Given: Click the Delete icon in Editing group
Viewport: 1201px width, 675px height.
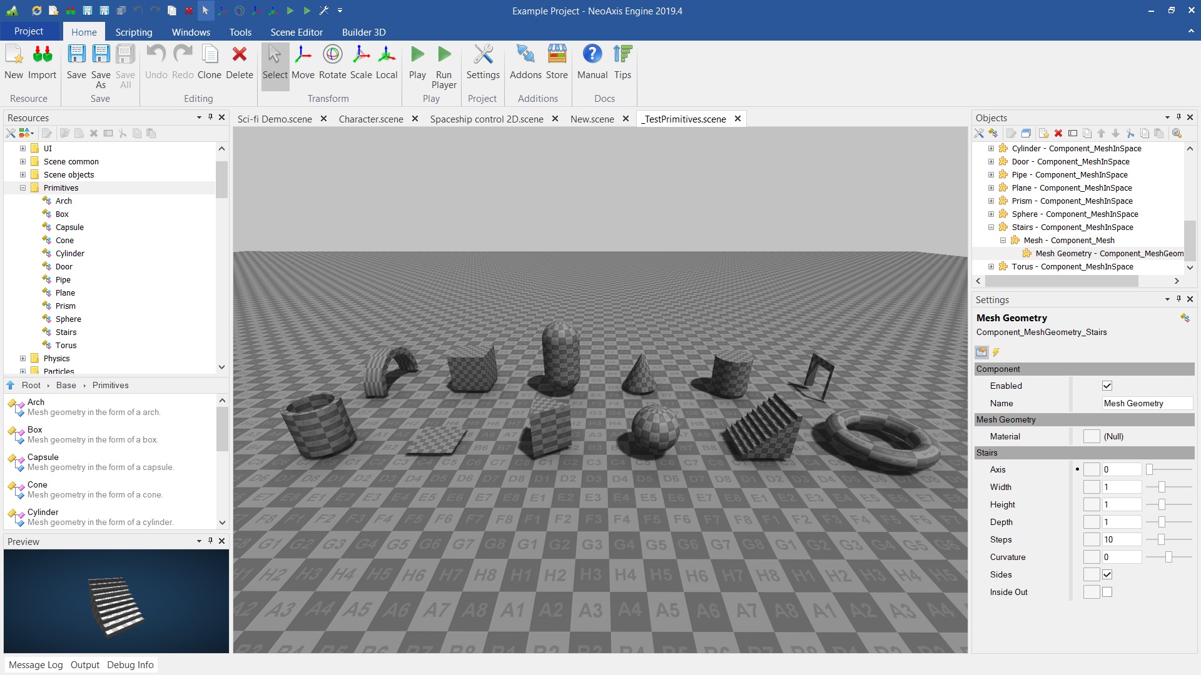Looking at the screenshot, I should click(239, 55).
